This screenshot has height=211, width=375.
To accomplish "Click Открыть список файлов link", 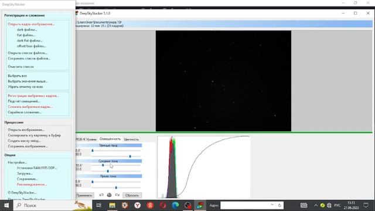I will point(28,53).
